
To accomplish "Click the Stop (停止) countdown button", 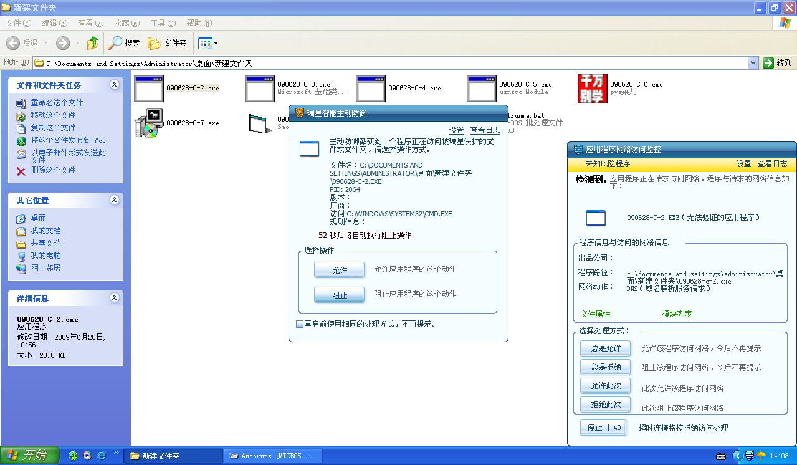I will coord(603,428).
